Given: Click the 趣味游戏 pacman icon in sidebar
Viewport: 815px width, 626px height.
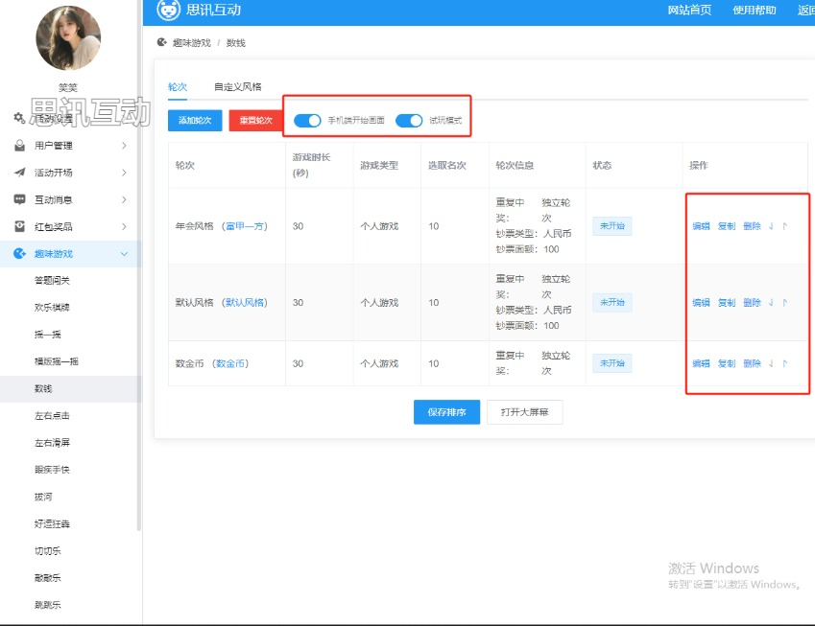Looking at the screenshot, I should (x=20, y=253).
